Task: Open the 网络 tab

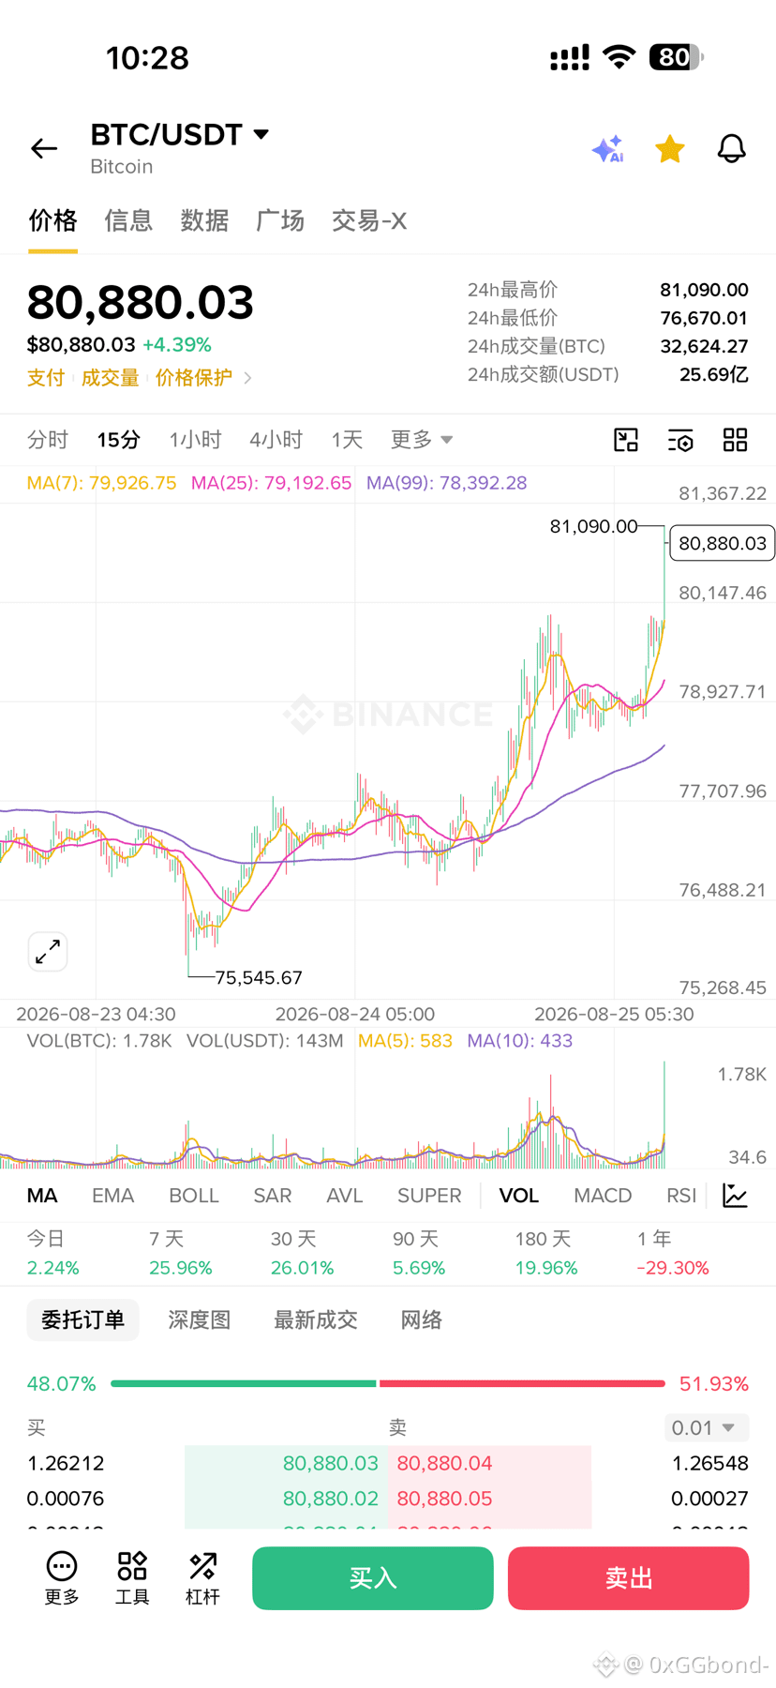Action: pyautogui.click(x=422, y=1319)
